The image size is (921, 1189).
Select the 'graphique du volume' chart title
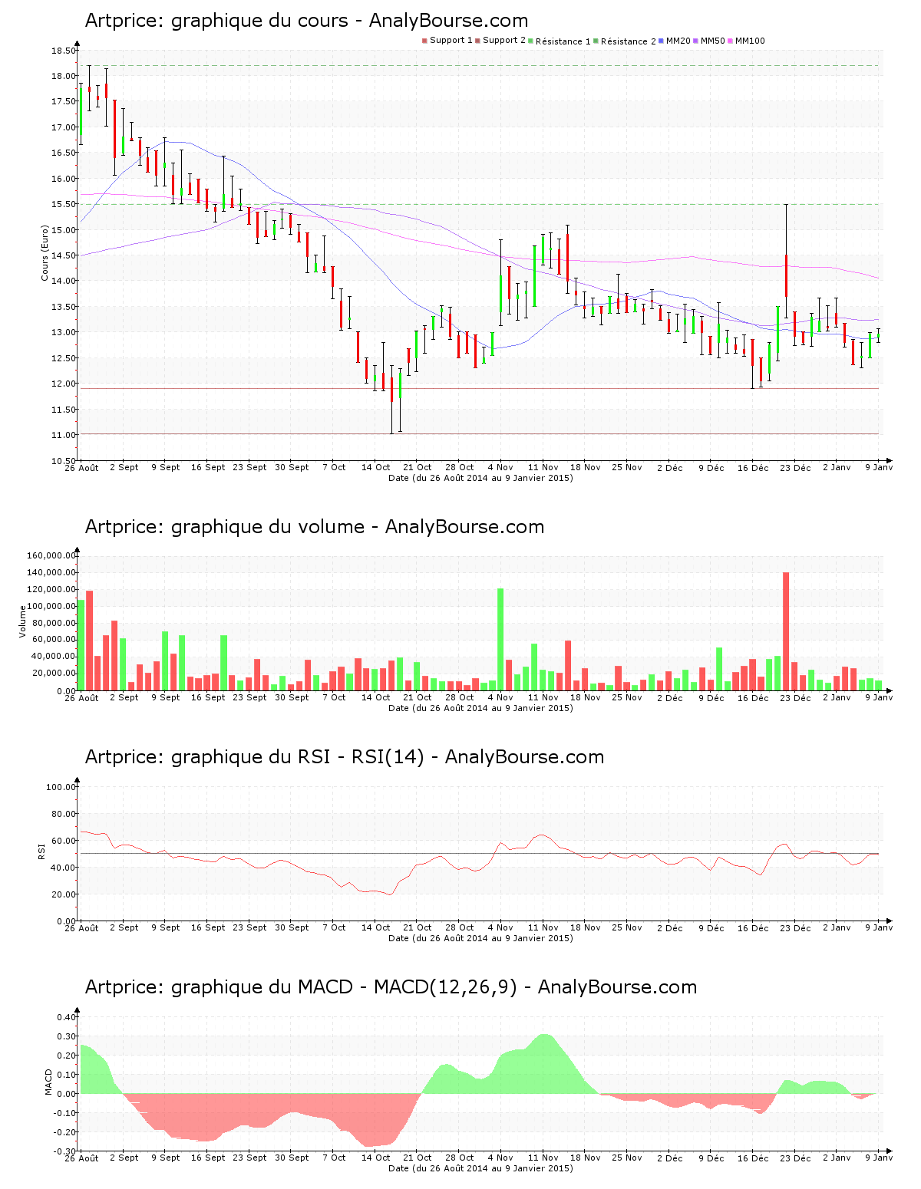point(314,527)
